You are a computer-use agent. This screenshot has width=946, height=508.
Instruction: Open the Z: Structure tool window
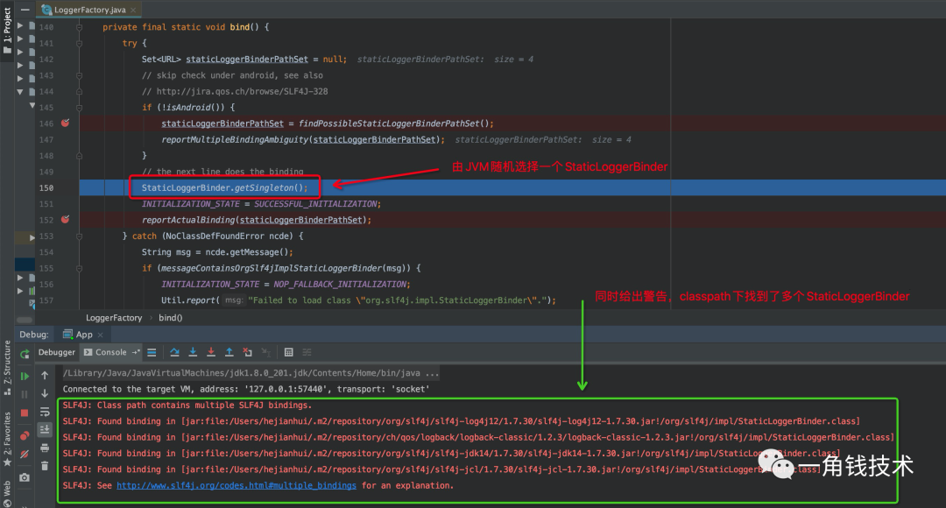7,367
